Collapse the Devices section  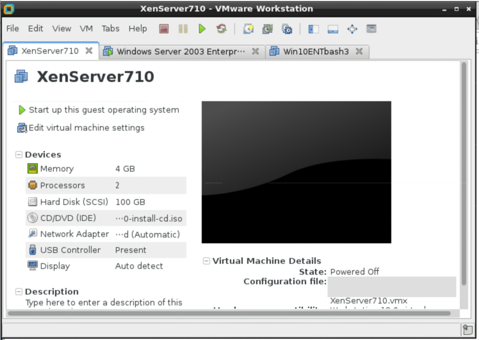click(19, 155)
